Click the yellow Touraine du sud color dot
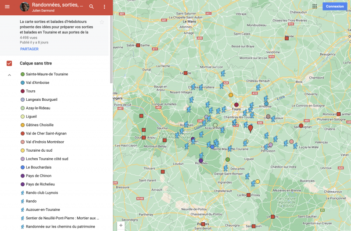The image size is (351, 231). pos(22,150)
